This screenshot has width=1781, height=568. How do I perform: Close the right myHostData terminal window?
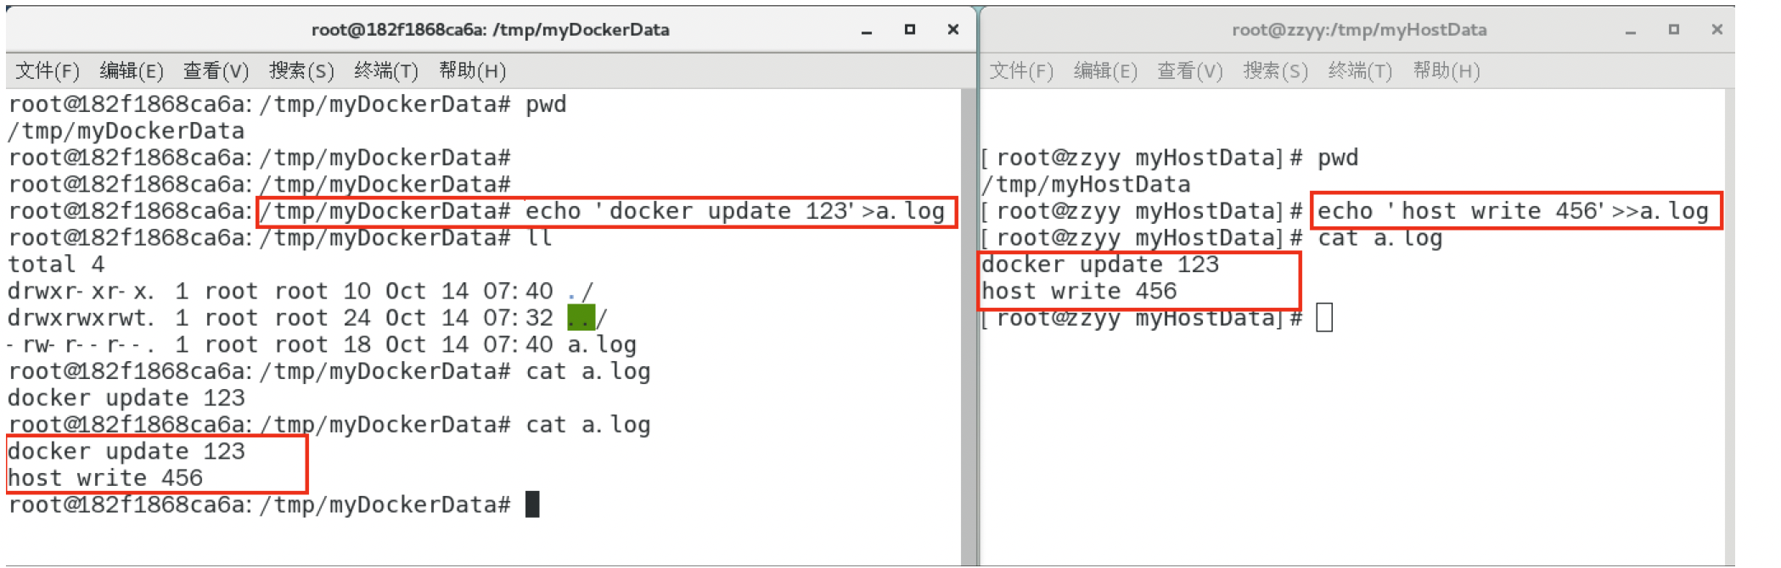coord(1717,30)
